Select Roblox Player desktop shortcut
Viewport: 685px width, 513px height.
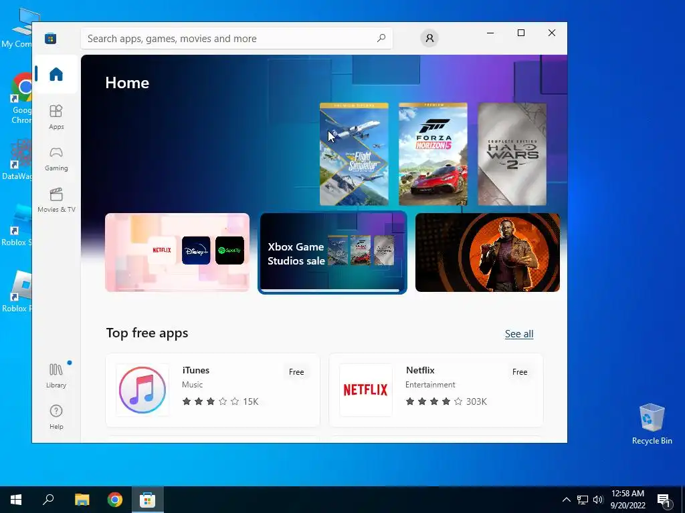point(17,291)
